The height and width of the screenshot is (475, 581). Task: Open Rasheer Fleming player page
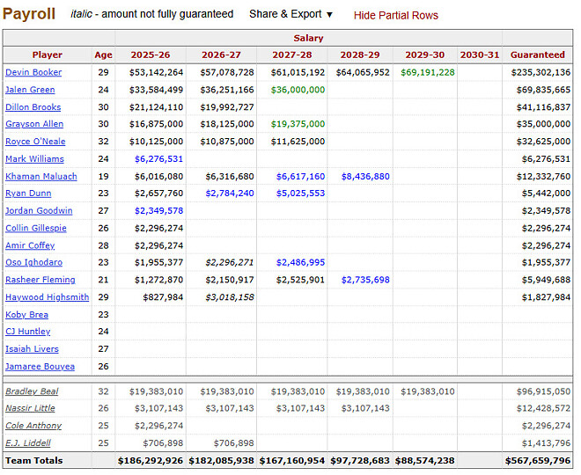pos(40,280)
